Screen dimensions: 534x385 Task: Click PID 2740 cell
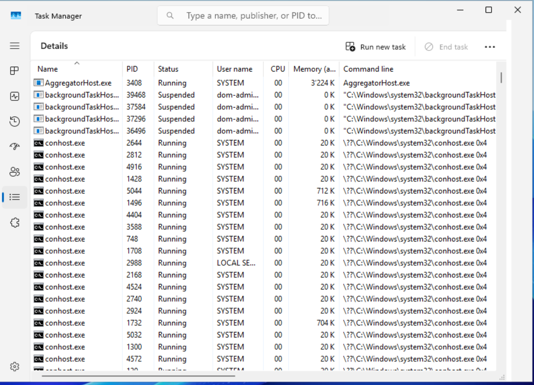[134, 299]
